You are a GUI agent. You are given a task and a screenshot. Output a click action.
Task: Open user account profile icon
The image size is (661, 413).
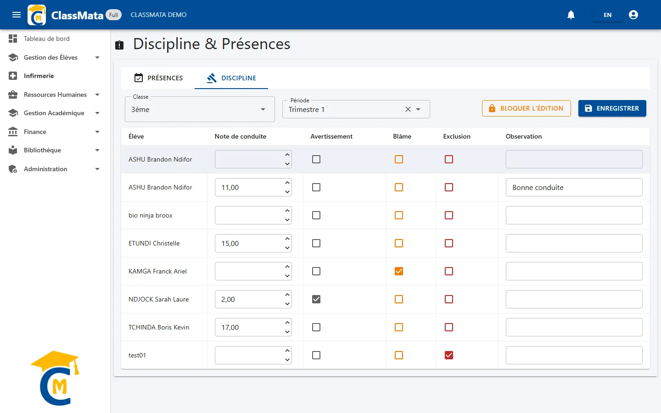633,15
